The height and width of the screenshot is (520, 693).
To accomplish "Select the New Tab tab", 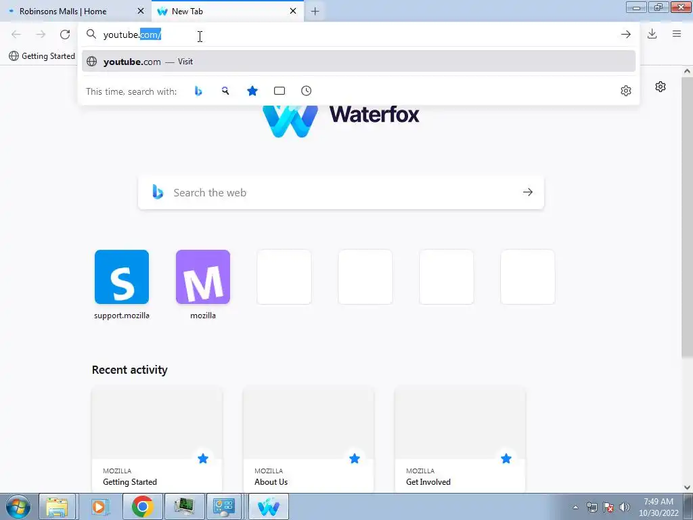I will pyautogui.click(x=228, y=11).
